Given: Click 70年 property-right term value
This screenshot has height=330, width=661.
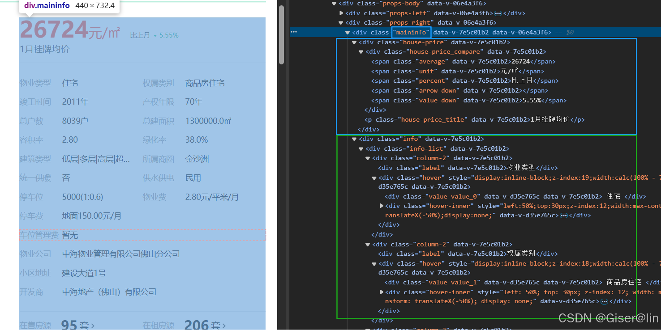Looking at the screenshot, I should [x=194, y=102].
